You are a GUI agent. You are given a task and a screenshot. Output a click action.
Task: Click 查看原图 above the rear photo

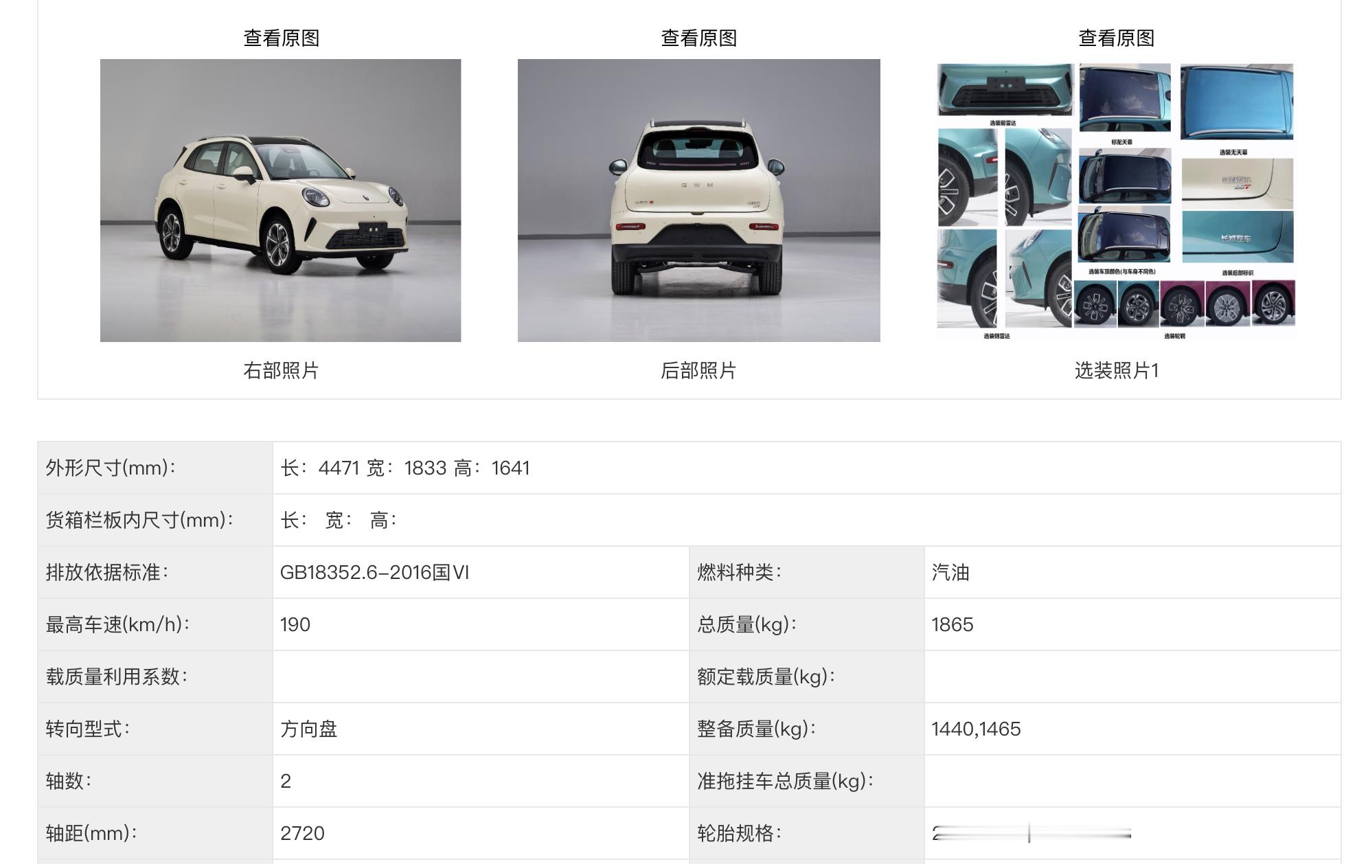698,38
